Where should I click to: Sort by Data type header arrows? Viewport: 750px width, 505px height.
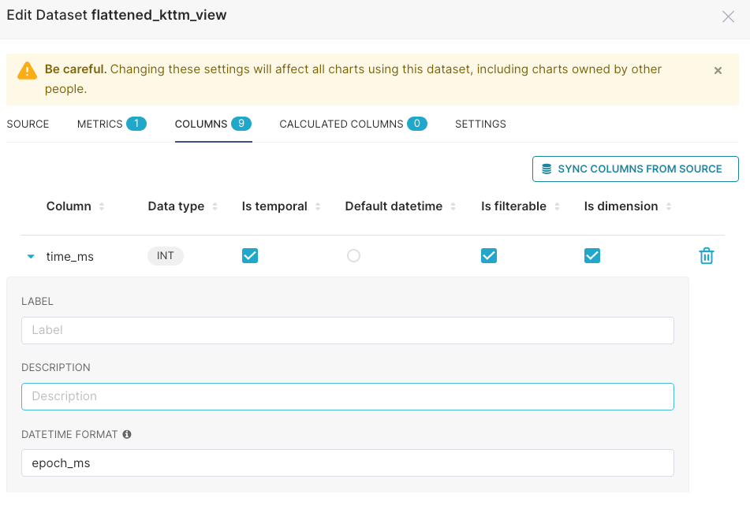[x=215, y=206]
